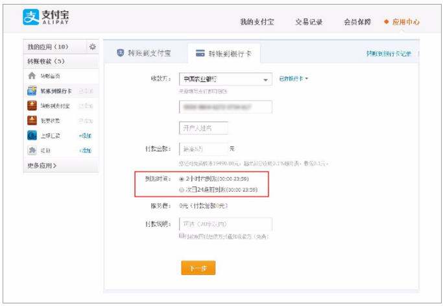The width and height of the screenshot is (443, 306).
Task: Click the 红包 puzzle icon
Action: (32, 150)
